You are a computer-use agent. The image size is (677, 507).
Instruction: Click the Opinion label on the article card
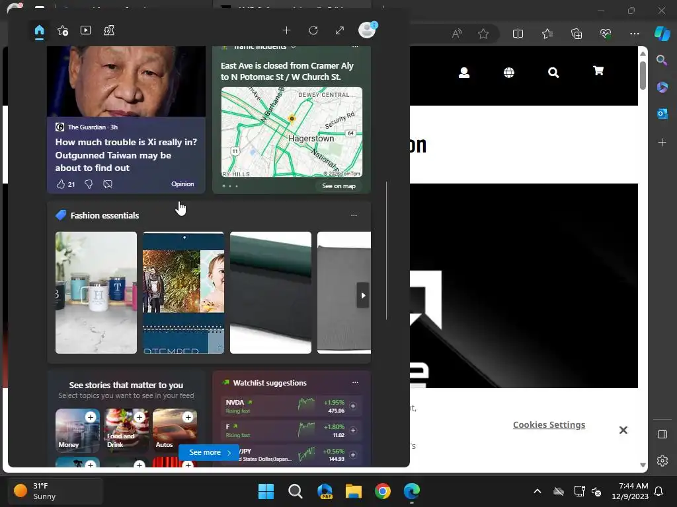tap(182, 184)
